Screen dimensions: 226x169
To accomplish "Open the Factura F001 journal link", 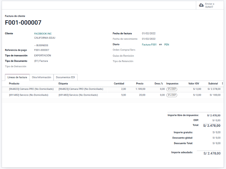I will 149,45.
